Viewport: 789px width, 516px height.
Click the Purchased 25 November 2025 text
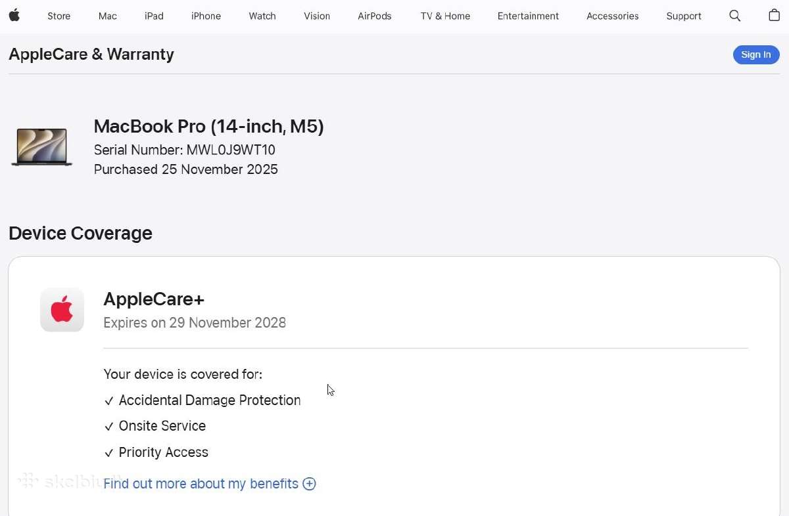[186, 169]
